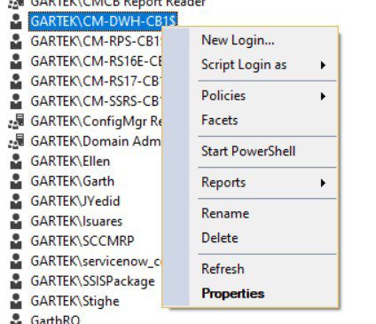Choose Rename in the context menu

225,213
